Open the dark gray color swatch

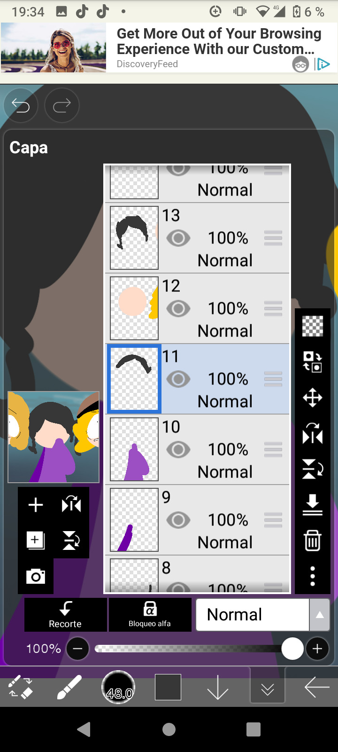coord(168,688)
